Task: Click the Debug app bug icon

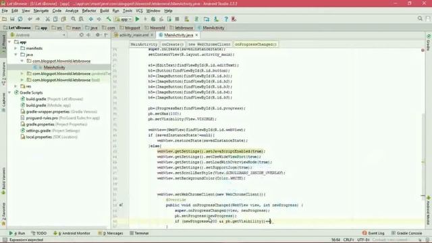Action: 153,19
